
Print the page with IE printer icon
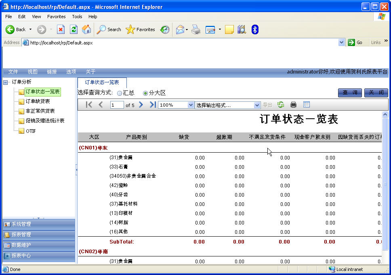(196, 29)
